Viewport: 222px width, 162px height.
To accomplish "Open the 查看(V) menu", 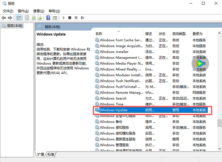I will [x=38, y=11].
